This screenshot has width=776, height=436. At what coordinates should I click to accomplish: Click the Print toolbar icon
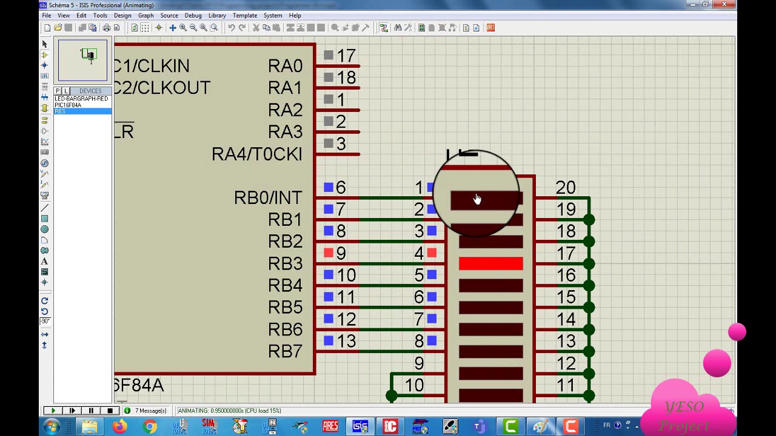[x=107, y=28]
